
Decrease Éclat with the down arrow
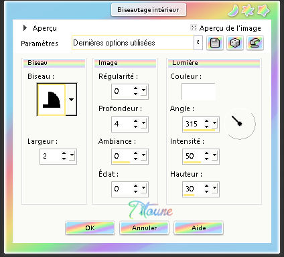[x=135, y=191]
